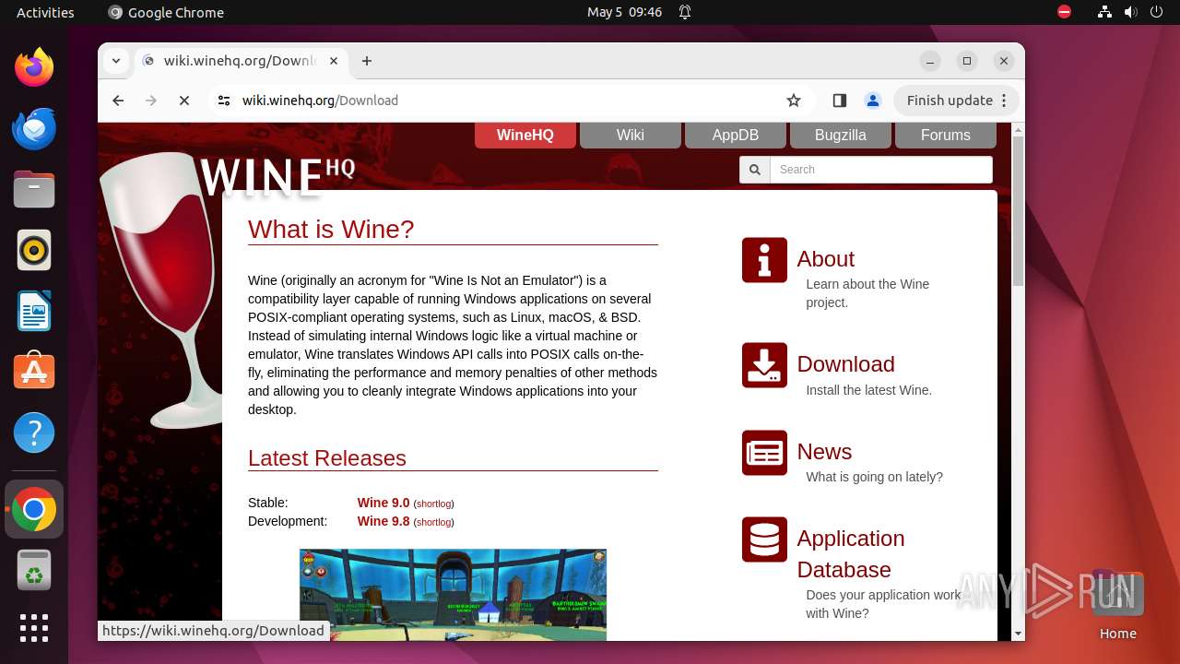1180x664 pixels.
Task: Open Help from the dock
Action: (34, 433)
